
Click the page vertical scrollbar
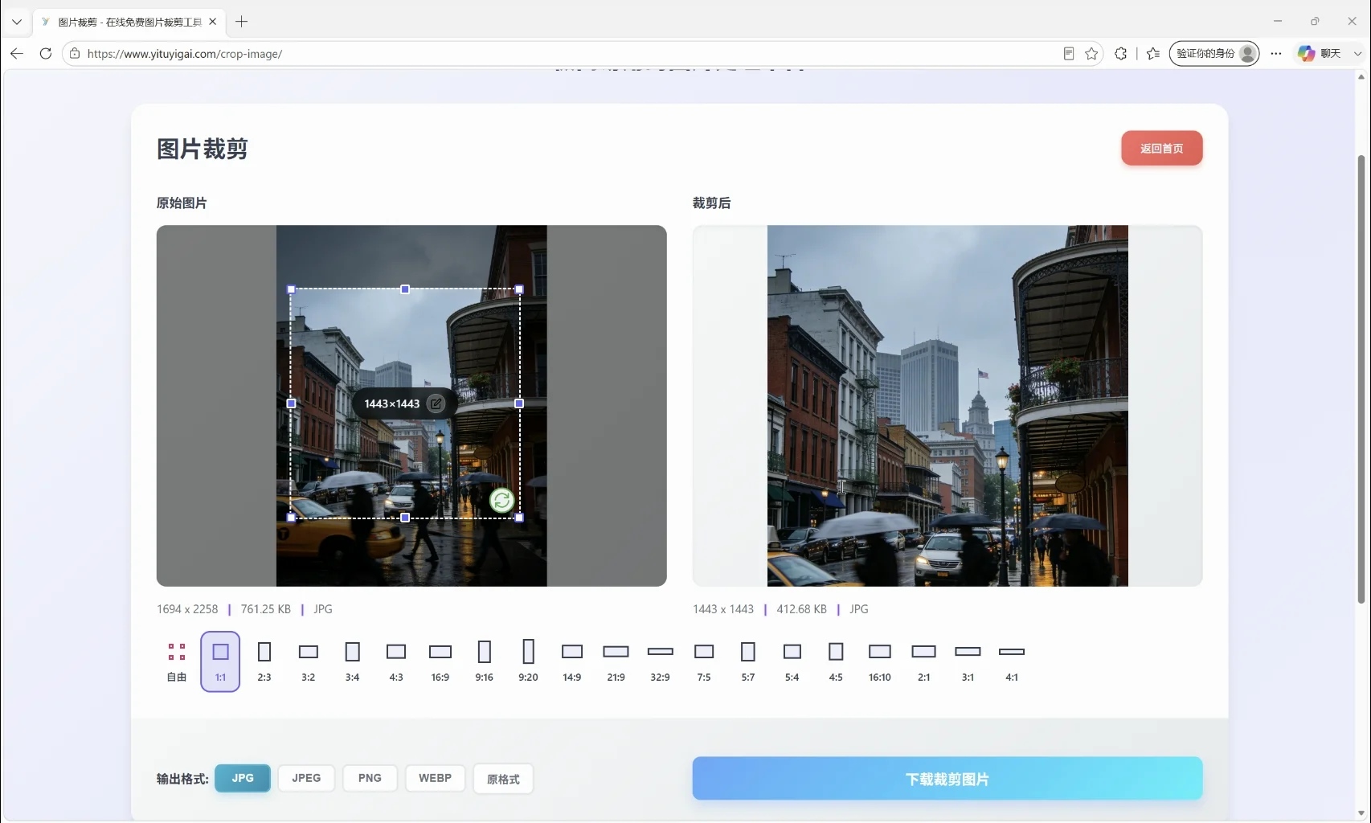(x=1361, y=378)
